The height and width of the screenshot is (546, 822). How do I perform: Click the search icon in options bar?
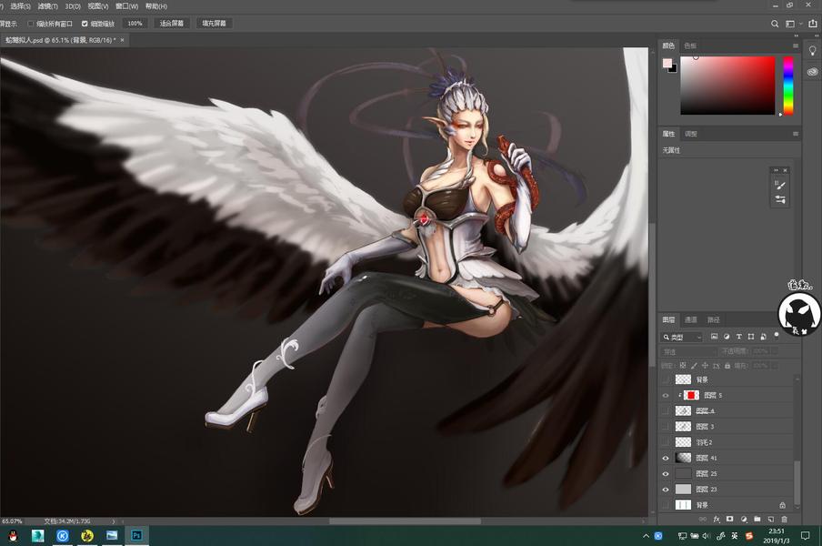point(775,24)
